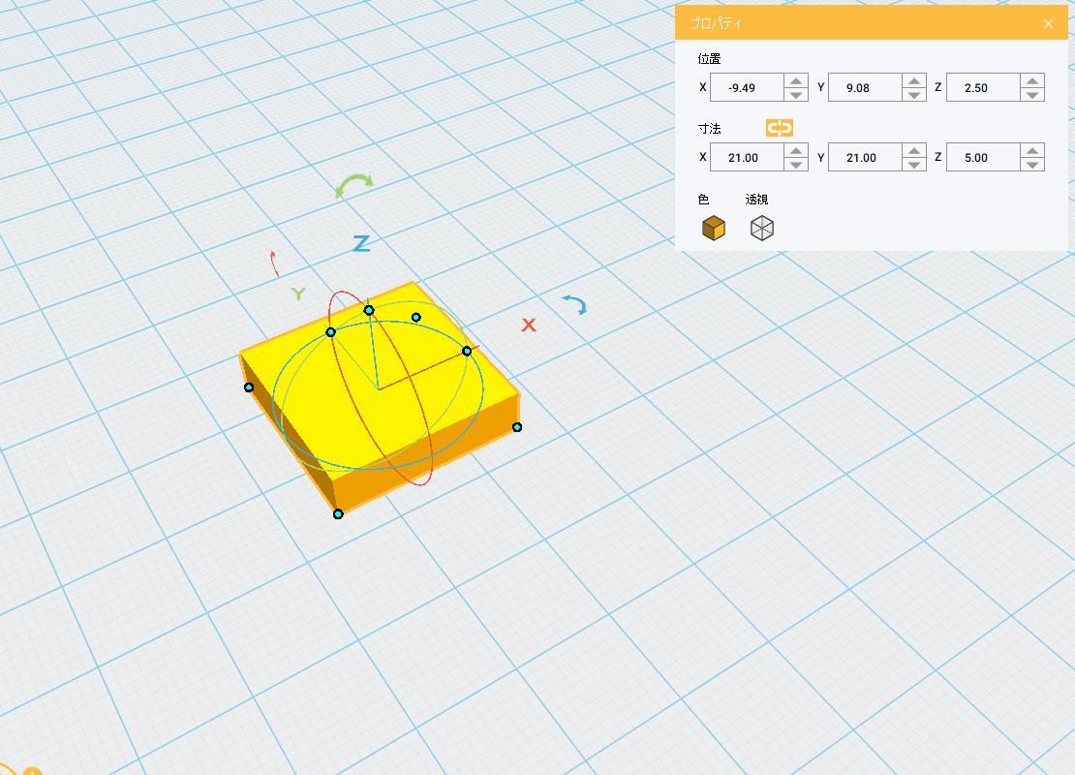Click the left edge handle of the box

249,387
